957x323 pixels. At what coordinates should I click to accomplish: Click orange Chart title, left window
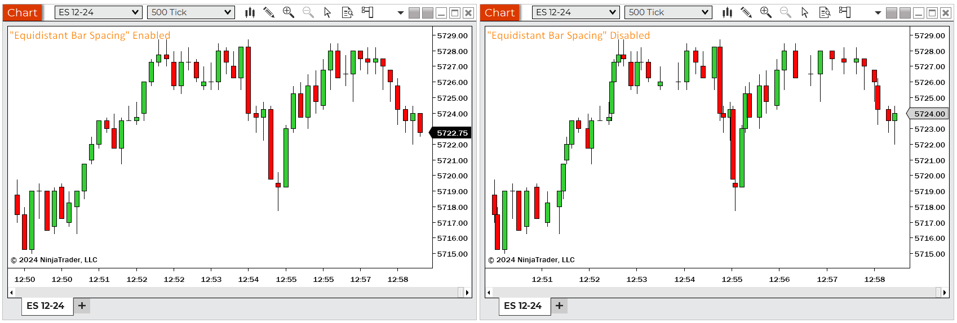tap(23, 12)
